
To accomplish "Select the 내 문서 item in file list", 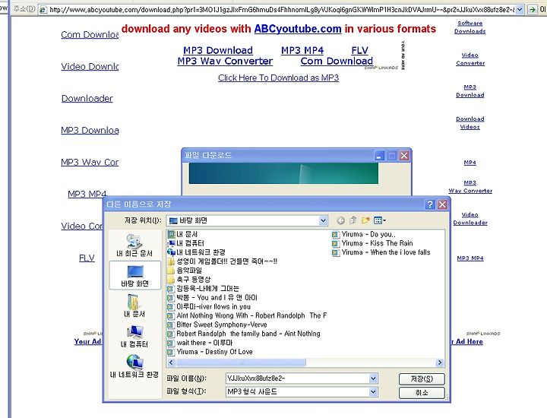I will coord(182,234).
